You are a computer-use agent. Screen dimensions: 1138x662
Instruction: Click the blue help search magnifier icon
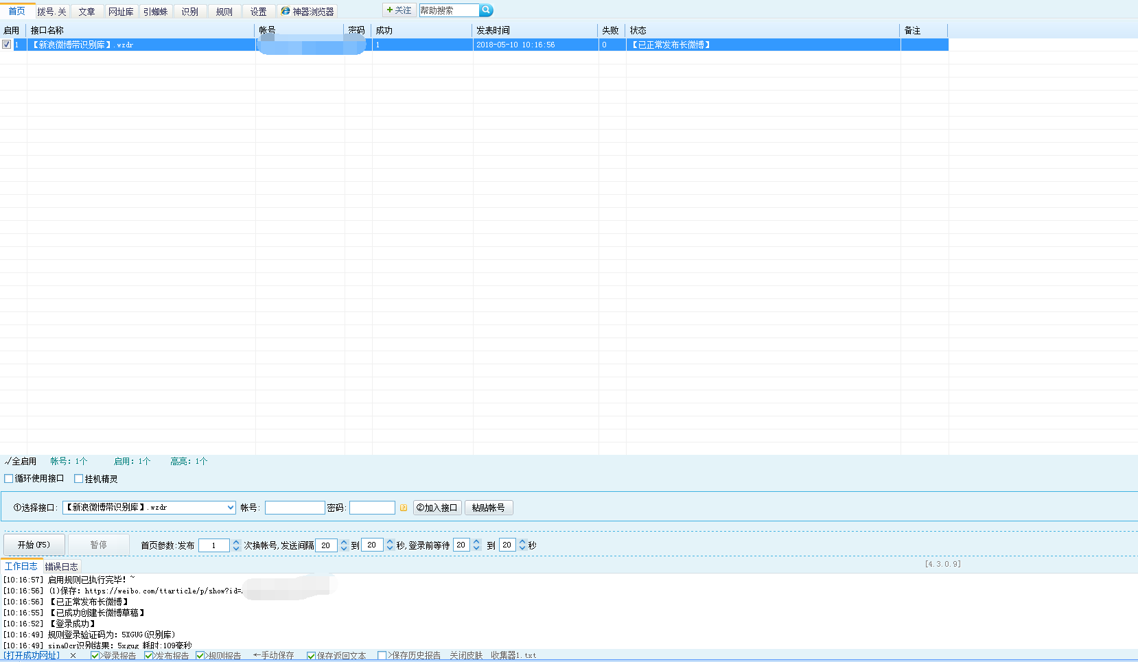point(486,10)
